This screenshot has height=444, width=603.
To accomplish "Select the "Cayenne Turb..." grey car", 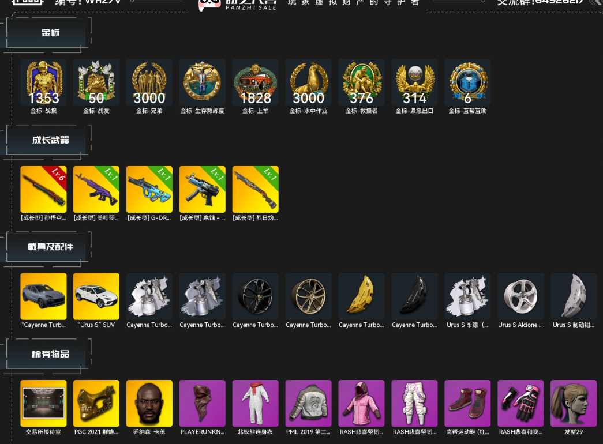I will [43, 296].
